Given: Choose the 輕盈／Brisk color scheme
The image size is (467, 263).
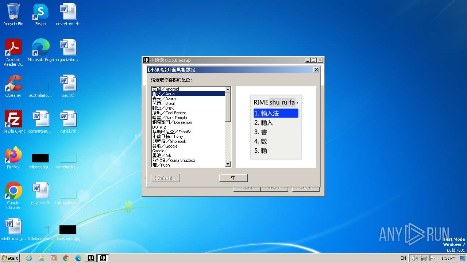Looking at the screenshot, I should (x=188, y=108).
